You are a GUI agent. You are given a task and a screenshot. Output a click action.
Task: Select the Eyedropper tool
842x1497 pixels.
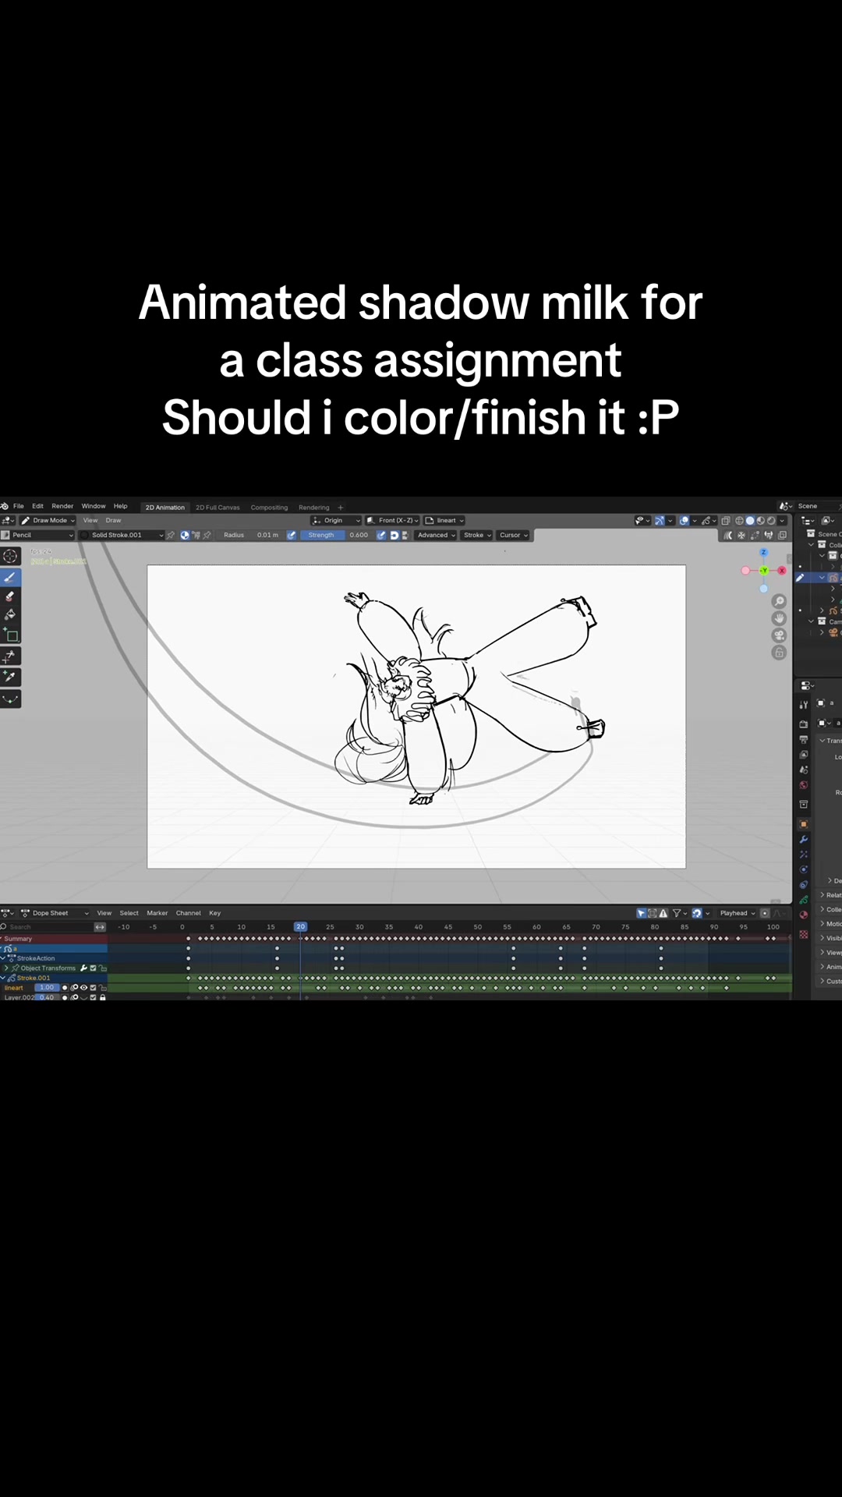(10, 677)
